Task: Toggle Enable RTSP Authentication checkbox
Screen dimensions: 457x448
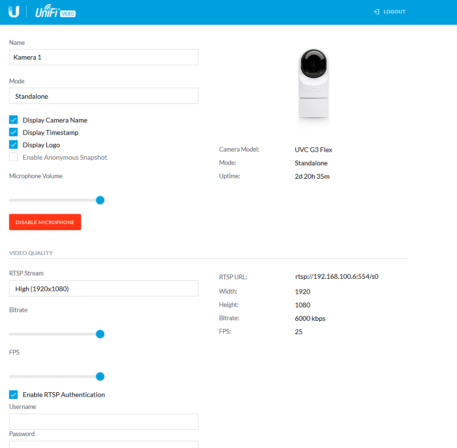Action: (13, 395)
